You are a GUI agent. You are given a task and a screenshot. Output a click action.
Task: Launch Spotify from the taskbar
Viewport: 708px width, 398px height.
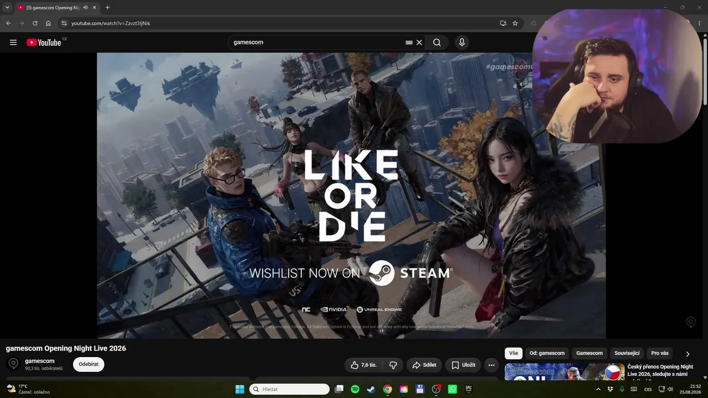click(x=355, y=389)
